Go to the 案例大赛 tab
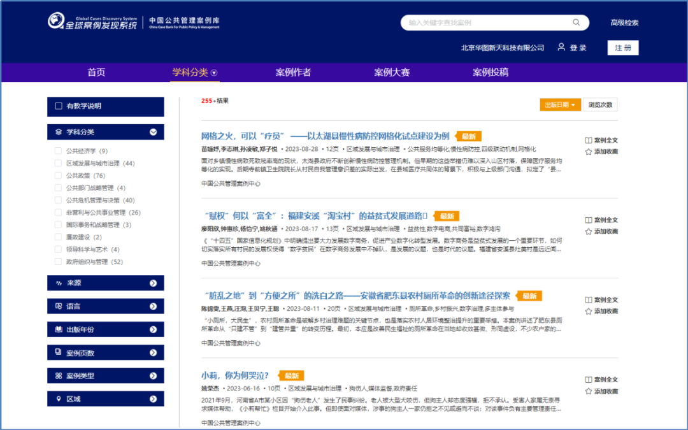This screenshot has height=430, width=688. tap(392, 73)
